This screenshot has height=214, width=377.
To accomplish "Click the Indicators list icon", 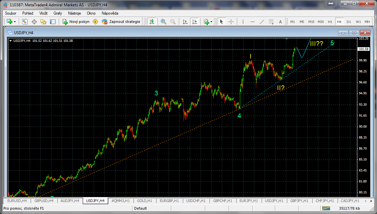I will (x=206, y=22).
